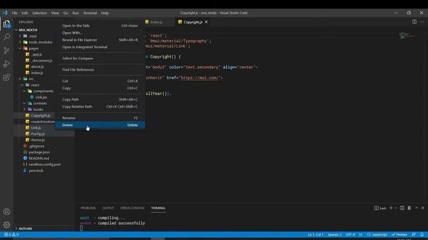Click the Prettier status bar item
428x240 pixels.
click(x=399, y=234)
